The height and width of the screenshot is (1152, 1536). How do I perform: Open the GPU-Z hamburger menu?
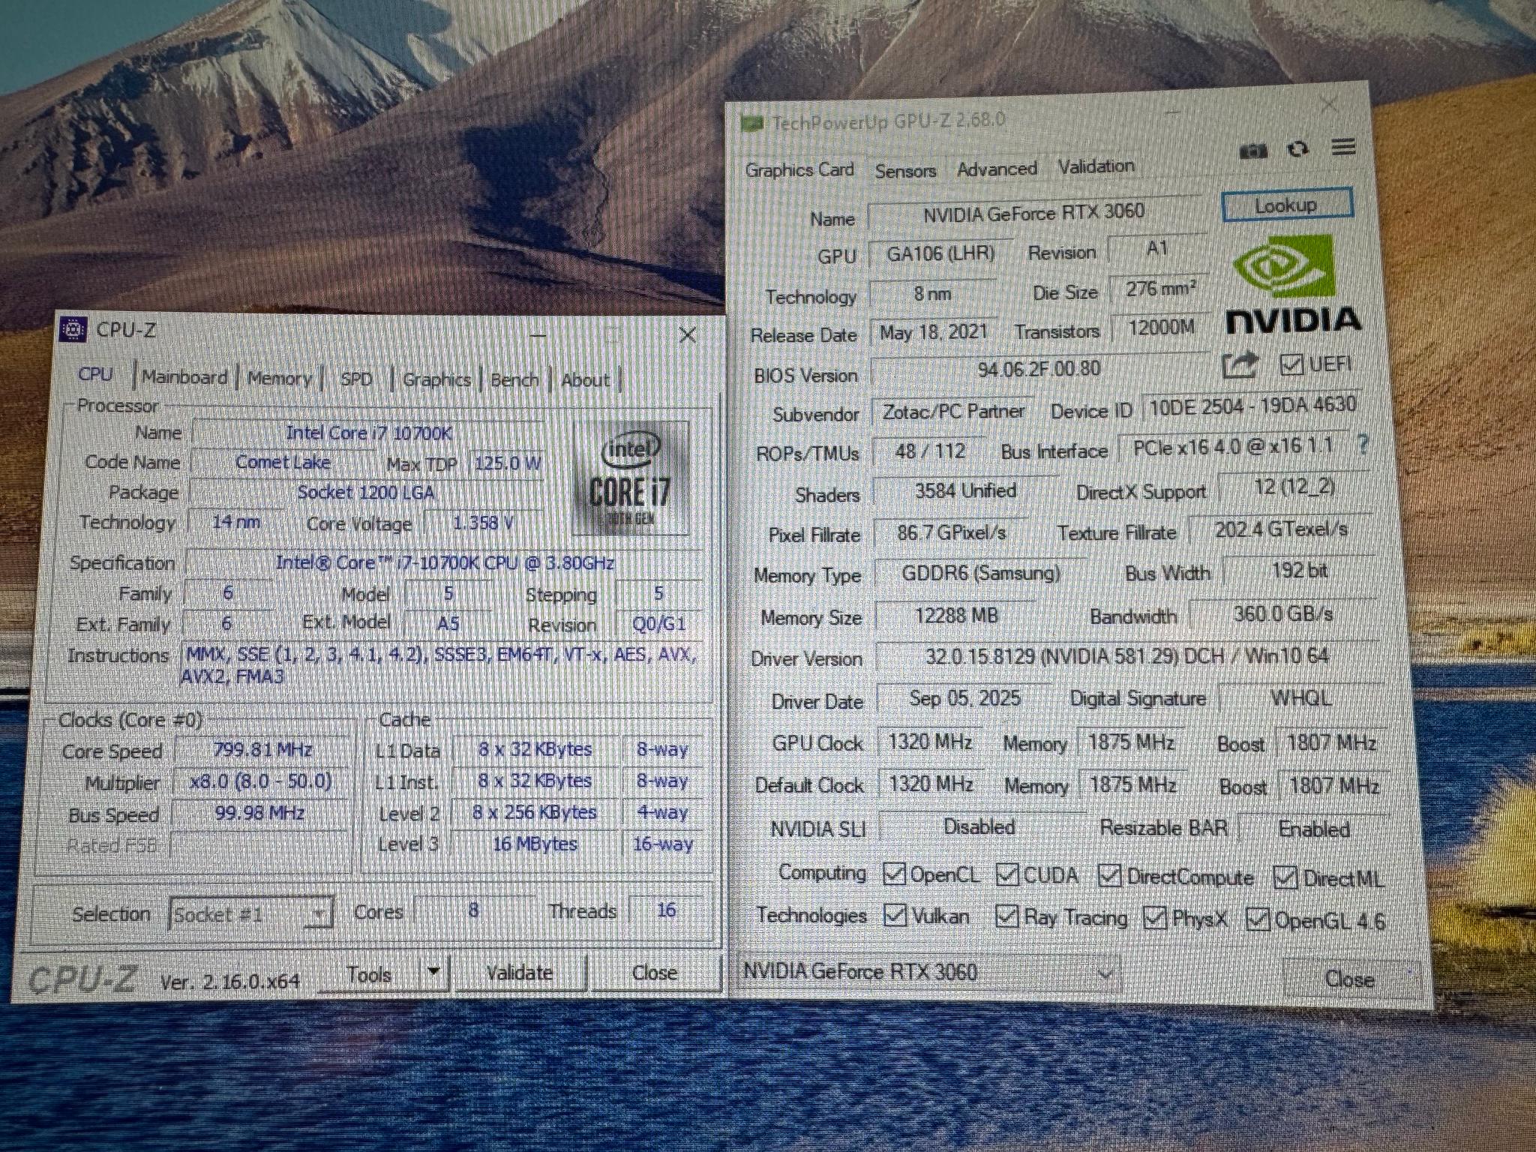click(x=1343, y=147)
